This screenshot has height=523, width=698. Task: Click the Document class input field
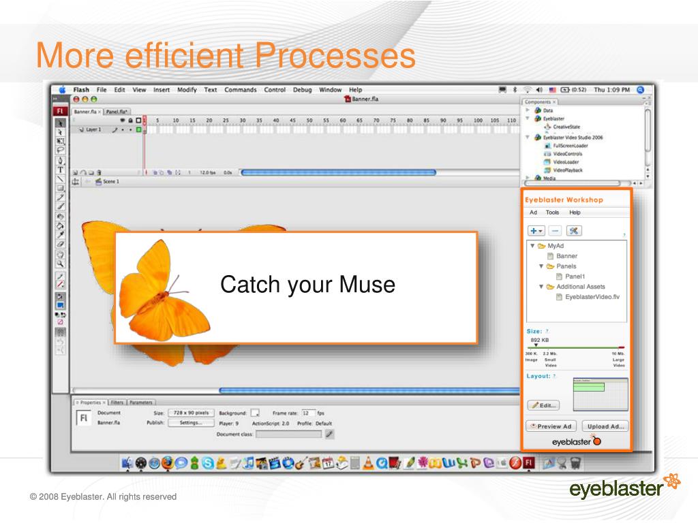click(x=288, y=434)
